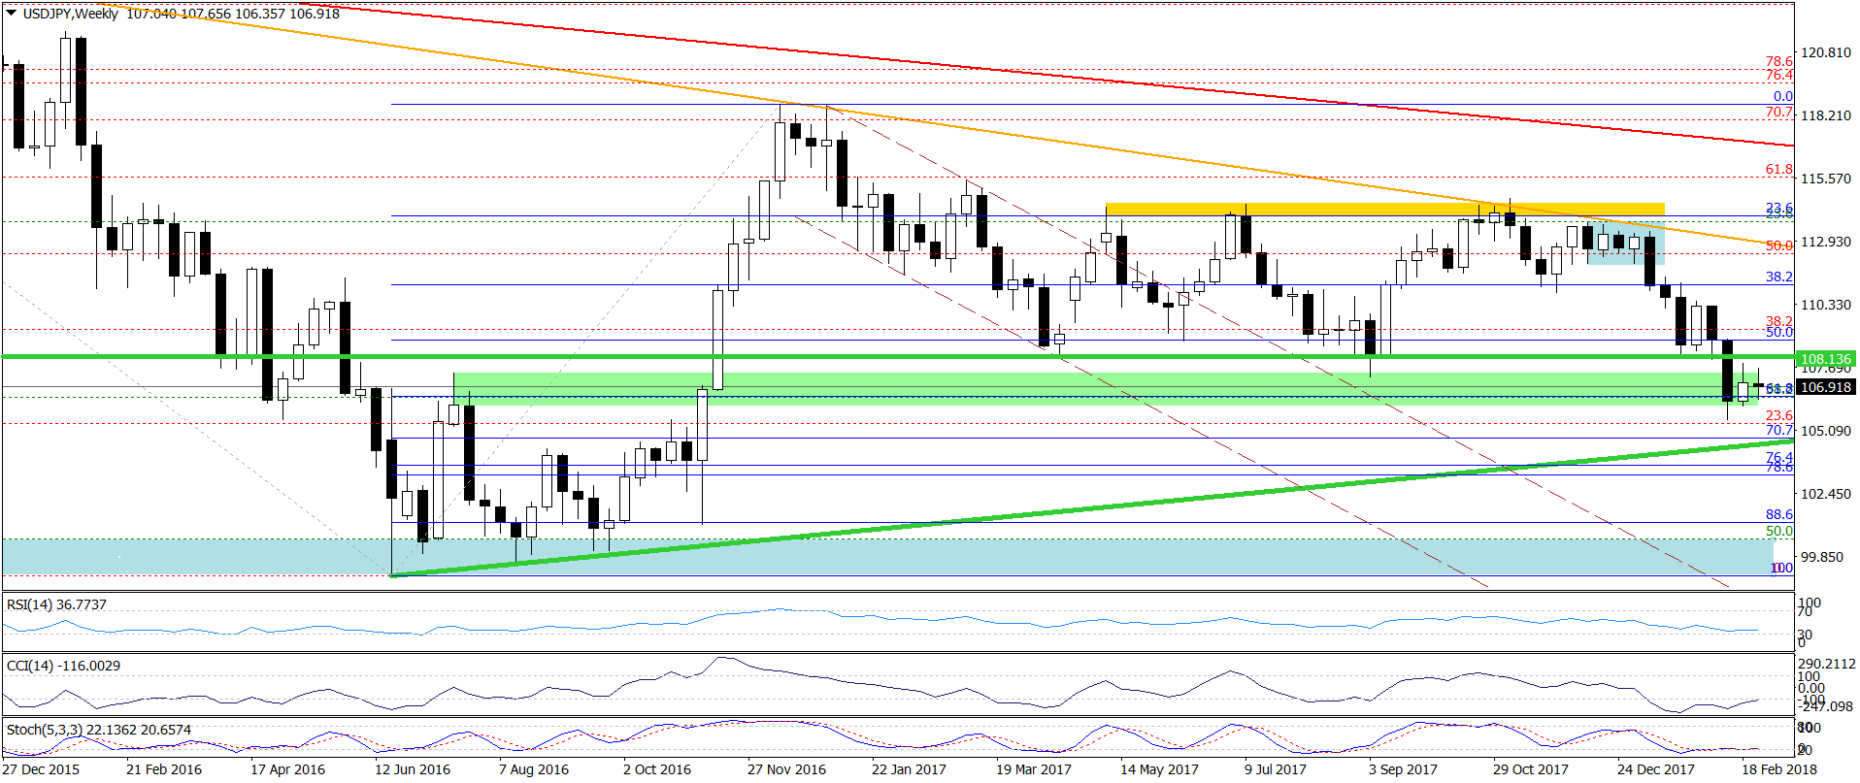Screen dimensions: 1860x783
Task: Click the 17 Apr 2016 date label
Action: [288, 769]
